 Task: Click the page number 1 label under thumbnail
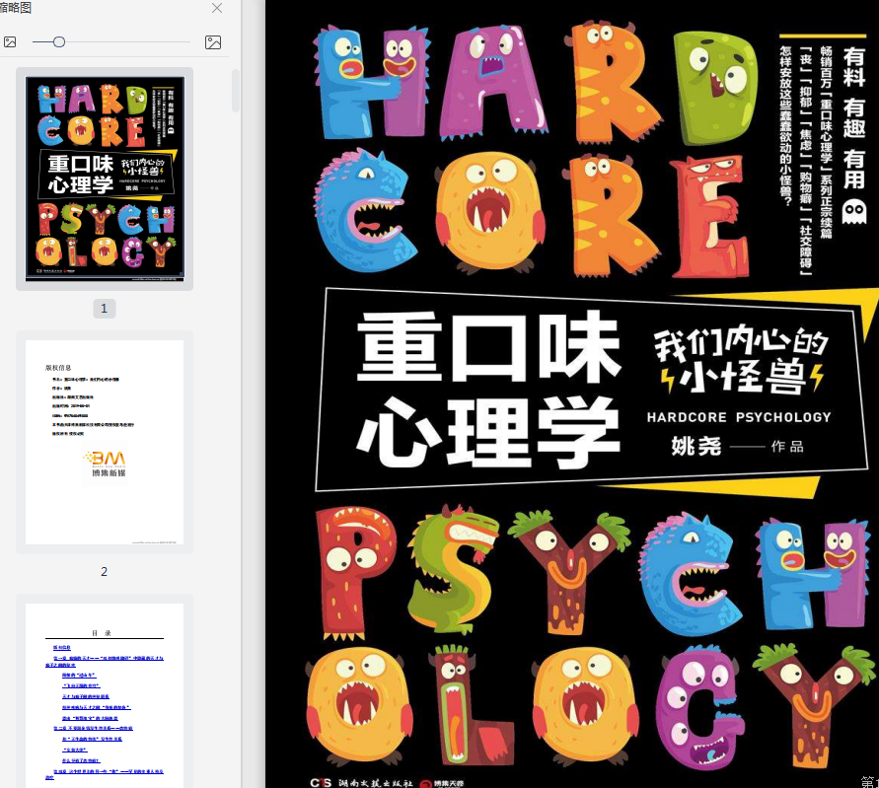point(105,309)
